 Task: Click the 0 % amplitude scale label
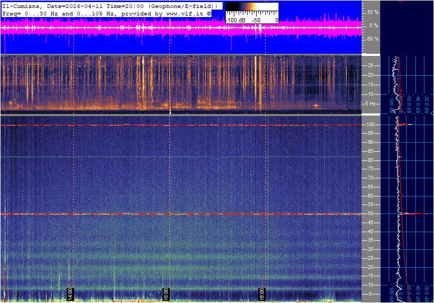click(374, 25)
